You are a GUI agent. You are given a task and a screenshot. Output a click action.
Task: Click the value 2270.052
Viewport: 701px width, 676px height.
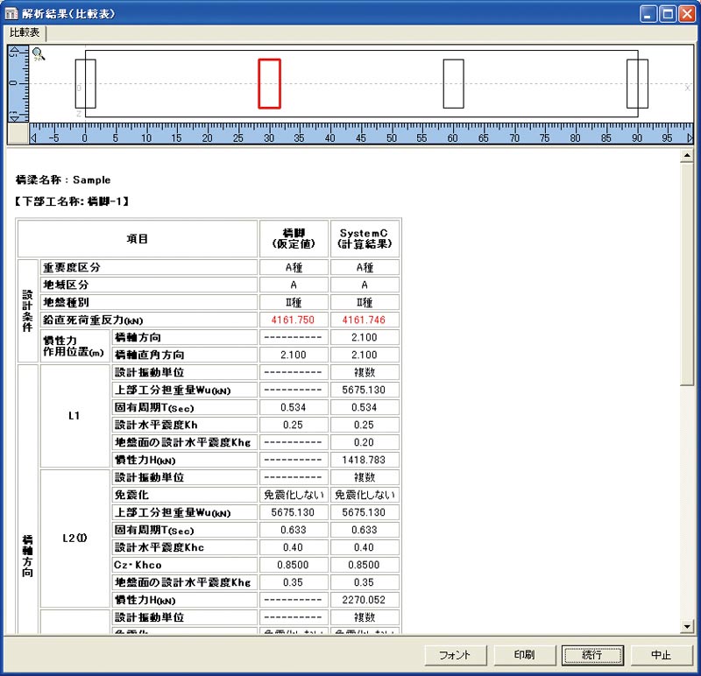pos(364,600)
